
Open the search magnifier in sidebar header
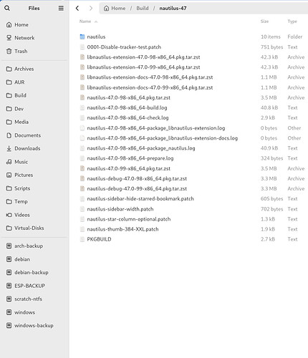click(7, 8)
